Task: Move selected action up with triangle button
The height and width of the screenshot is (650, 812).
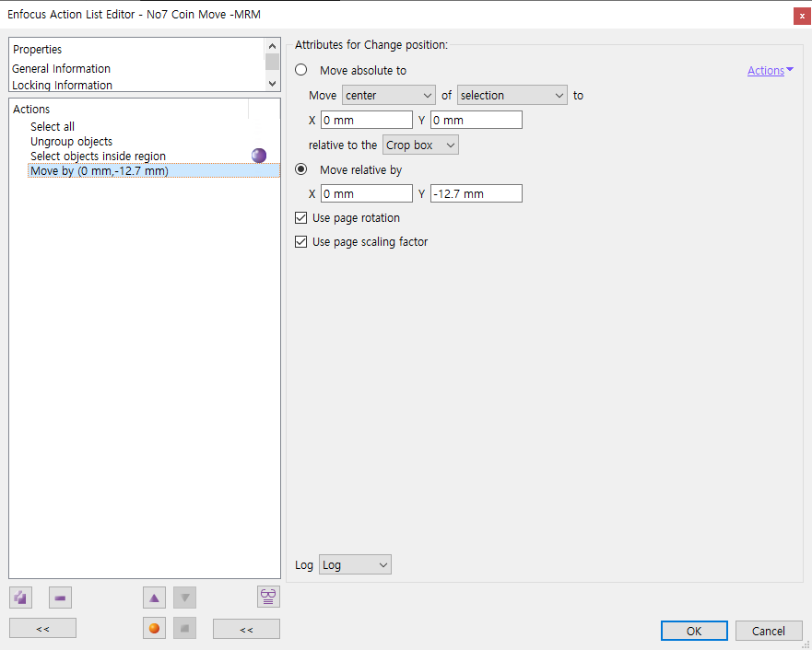Action: pos(154,598)
